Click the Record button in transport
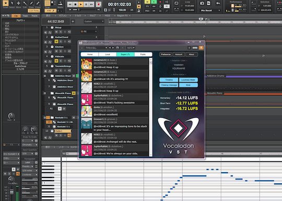The width and height of the screenshot is (282, 201). 99,4
